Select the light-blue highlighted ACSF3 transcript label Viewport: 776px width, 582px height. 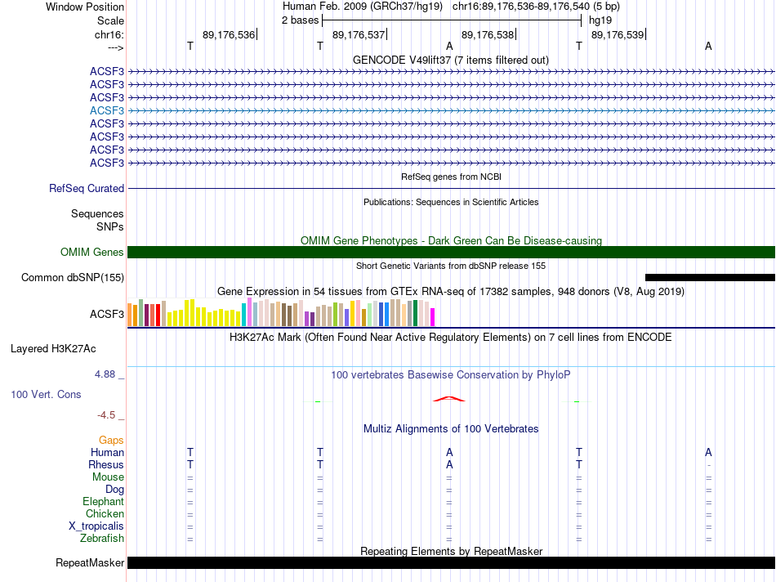tap(106, 110)
